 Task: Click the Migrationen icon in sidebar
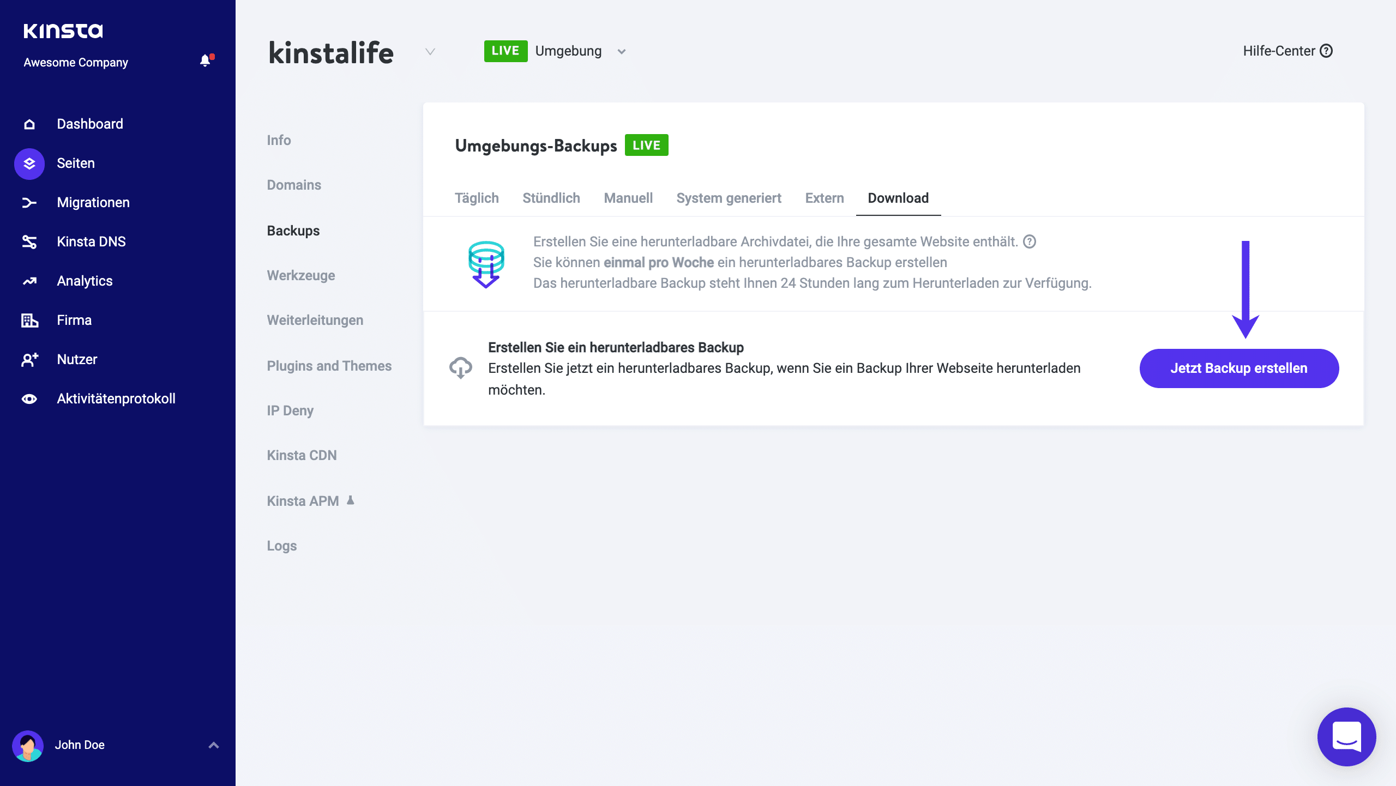pyautogui.click(x=29, y=202)
